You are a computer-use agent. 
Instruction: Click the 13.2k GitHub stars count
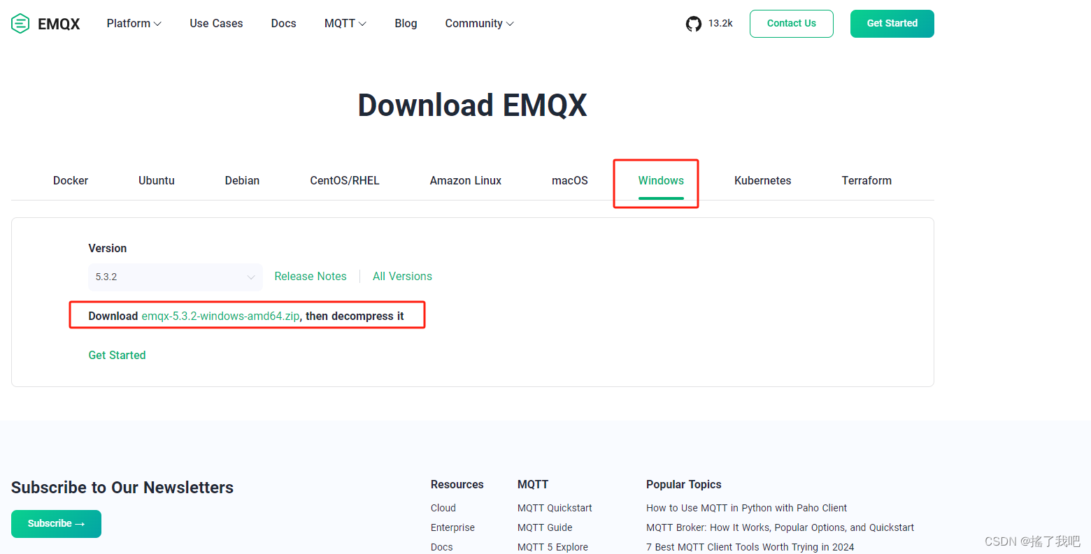[x=720, y=23]
